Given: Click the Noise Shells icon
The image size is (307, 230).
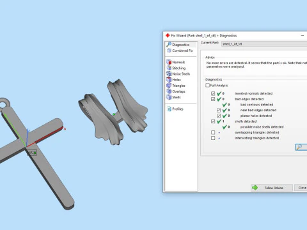Looking at the screenshot, I should (x=169, y=73).
